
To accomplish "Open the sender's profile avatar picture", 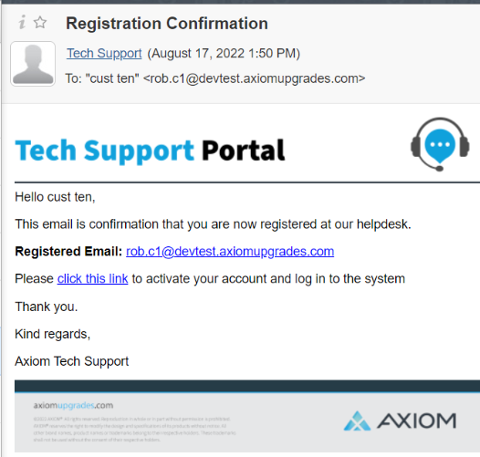I will (33, 64).
